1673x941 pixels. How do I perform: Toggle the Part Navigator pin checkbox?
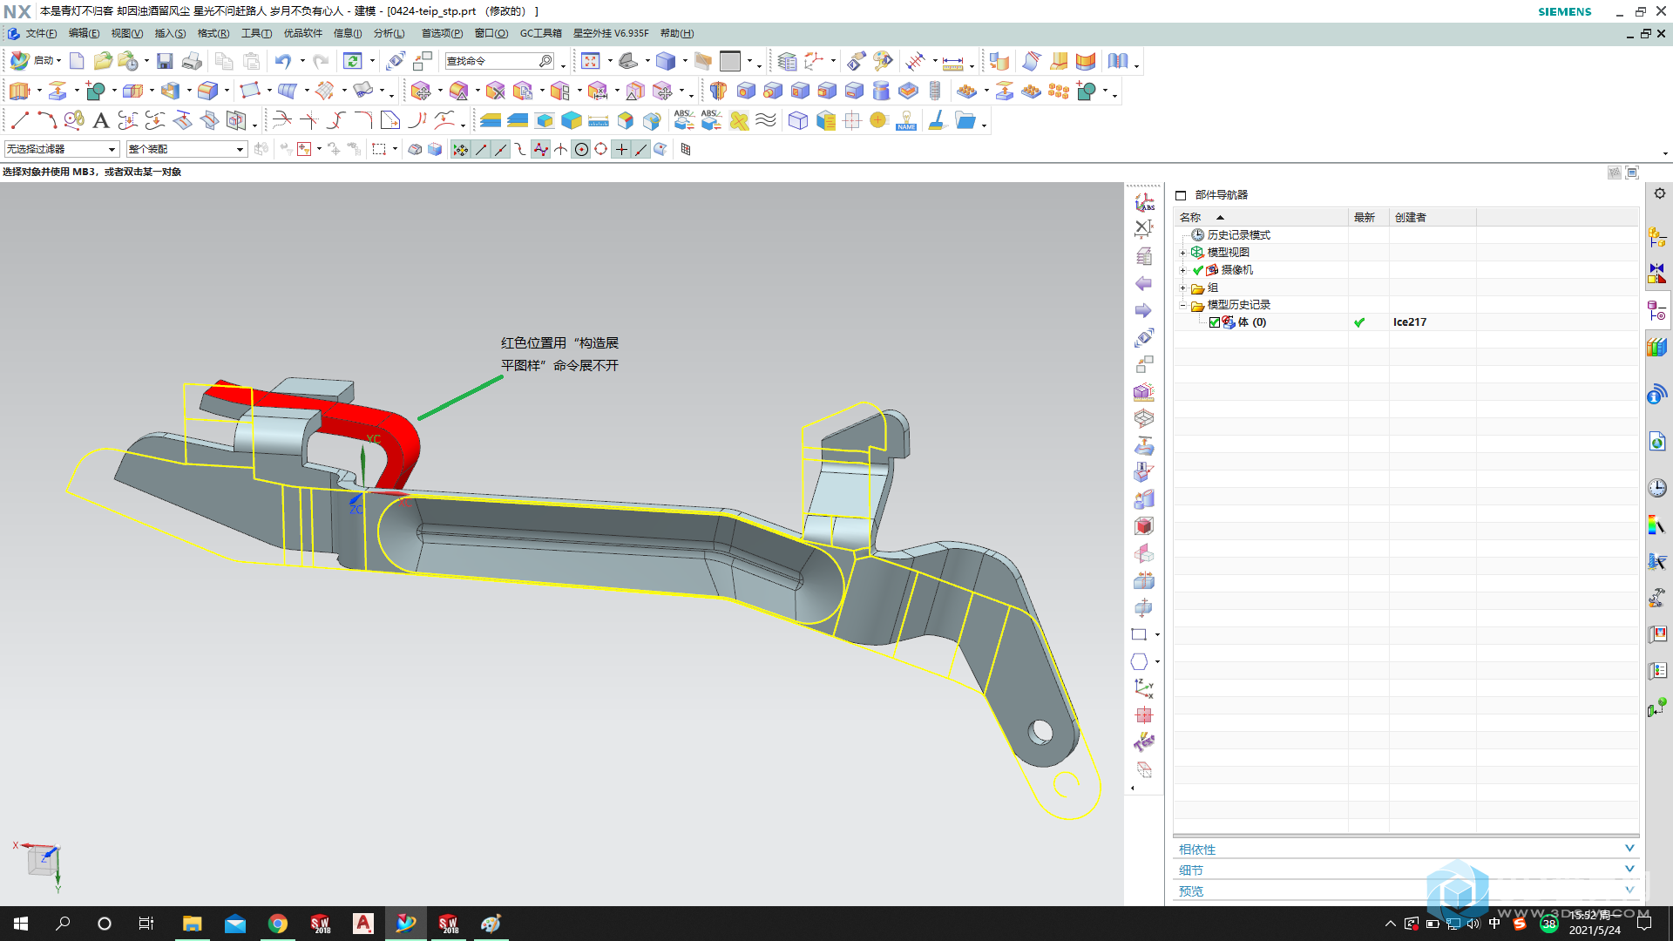tap(1181, 195)
